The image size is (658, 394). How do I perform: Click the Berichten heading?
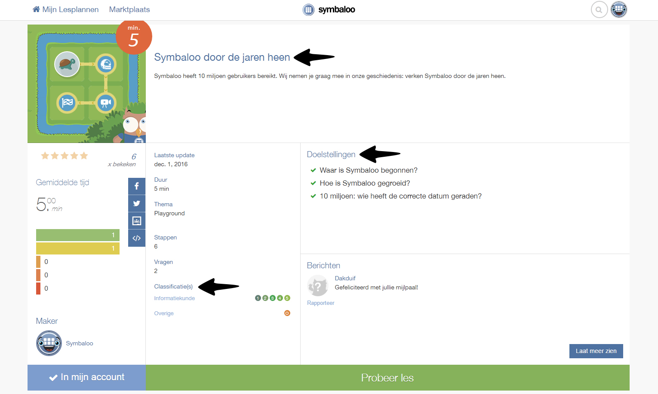(x=323, y=266)
